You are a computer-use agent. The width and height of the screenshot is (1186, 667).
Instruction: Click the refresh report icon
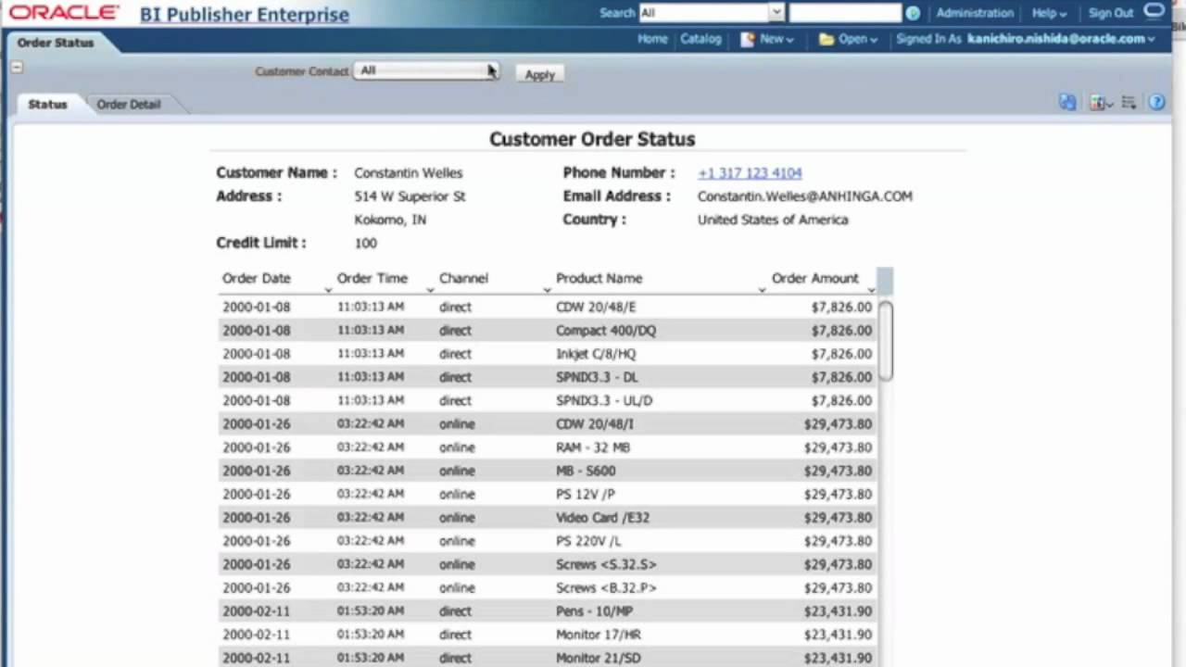pos(1067,103)
